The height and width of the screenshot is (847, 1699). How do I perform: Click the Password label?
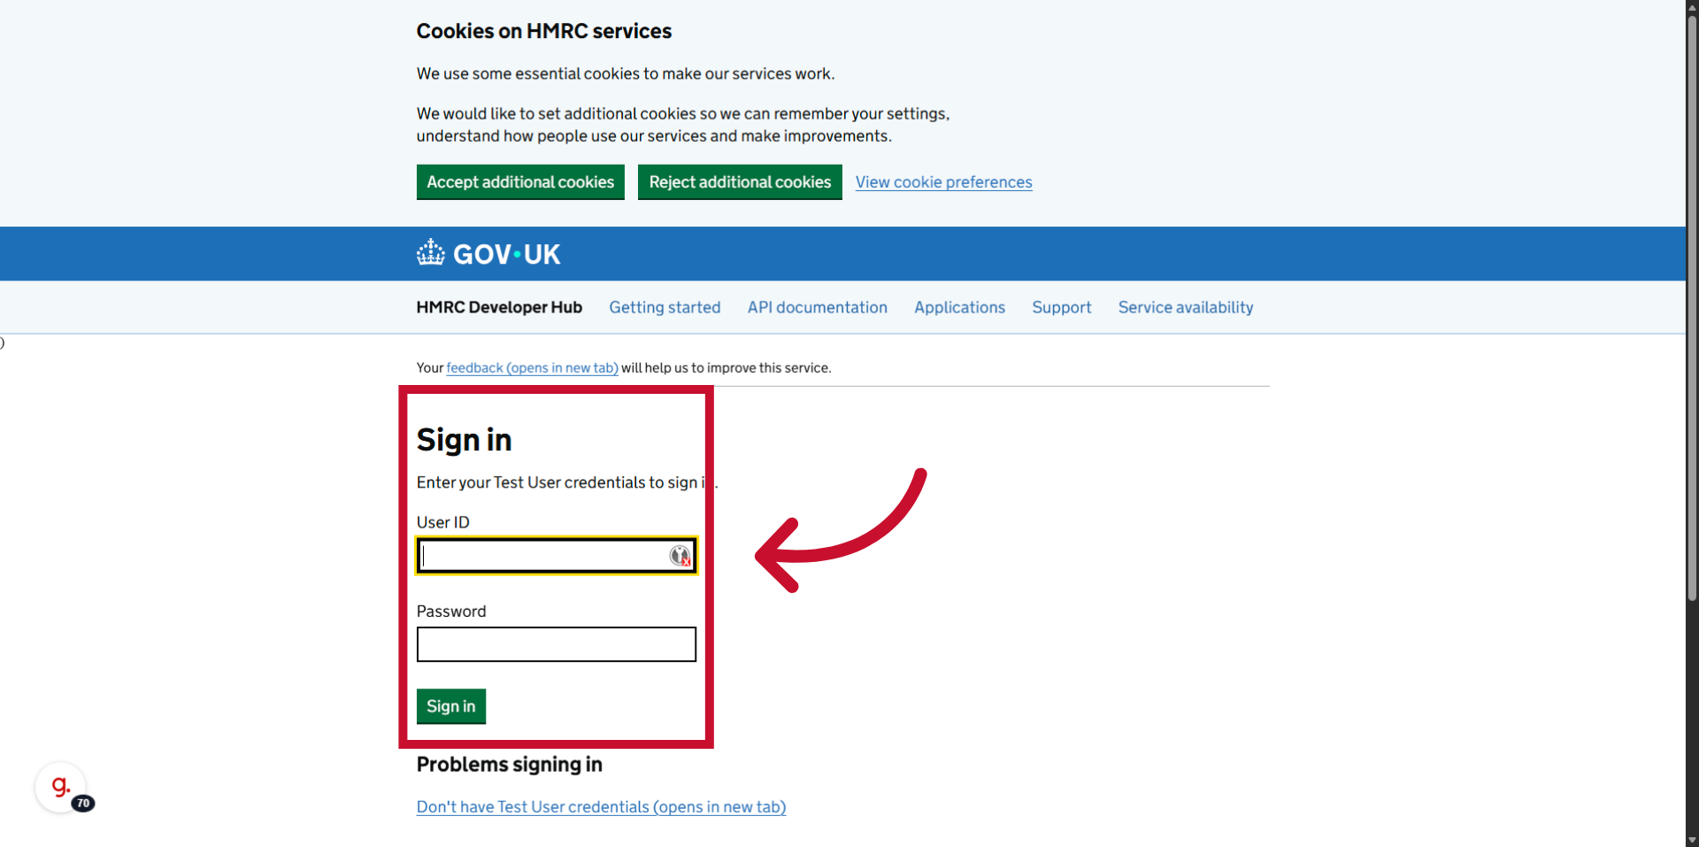pos(451,612)
